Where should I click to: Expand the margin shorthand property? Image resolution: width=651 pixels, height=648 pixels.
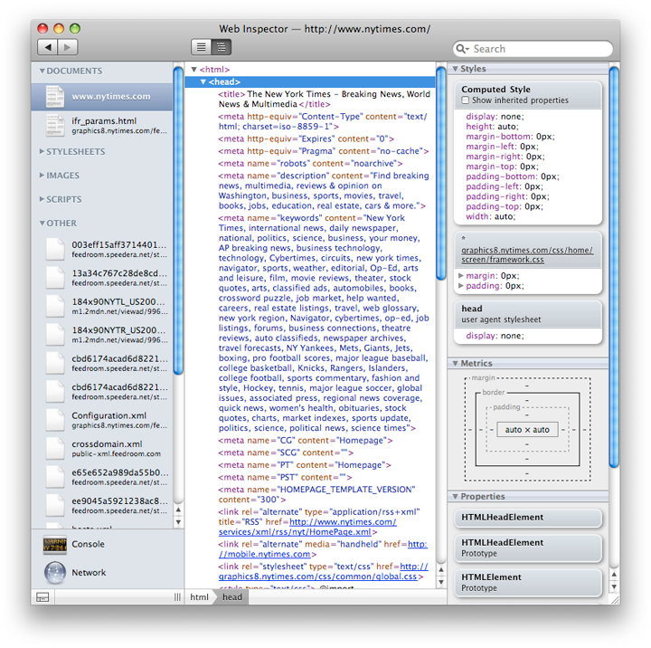click(460, 275)
